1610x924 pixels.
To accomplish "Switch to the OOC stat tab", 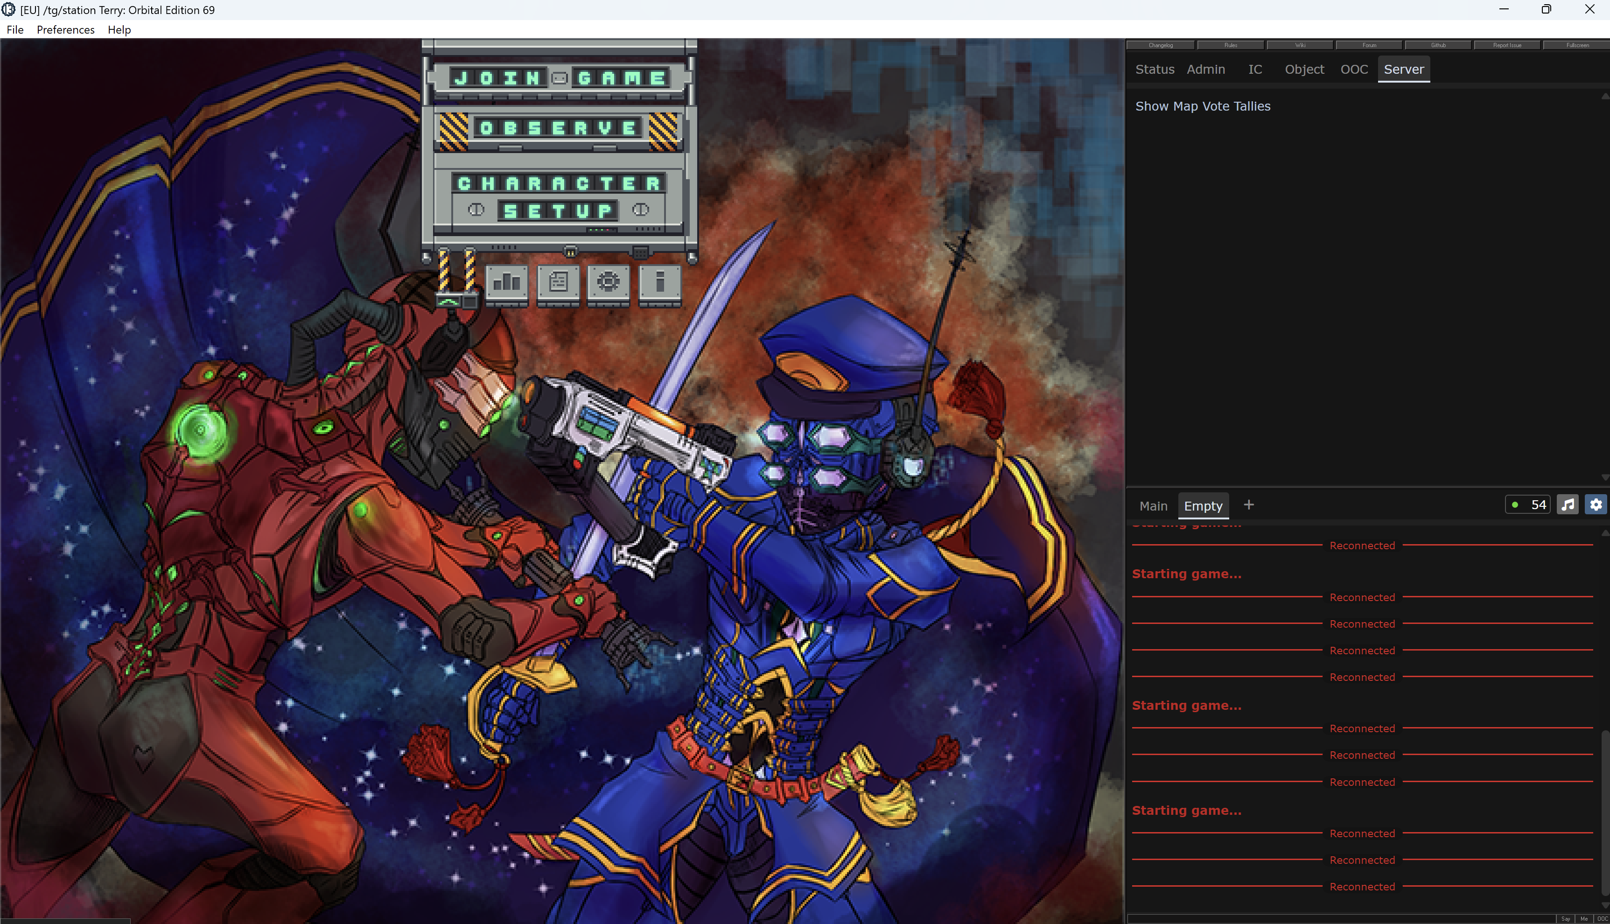I will click(1354, 69).
